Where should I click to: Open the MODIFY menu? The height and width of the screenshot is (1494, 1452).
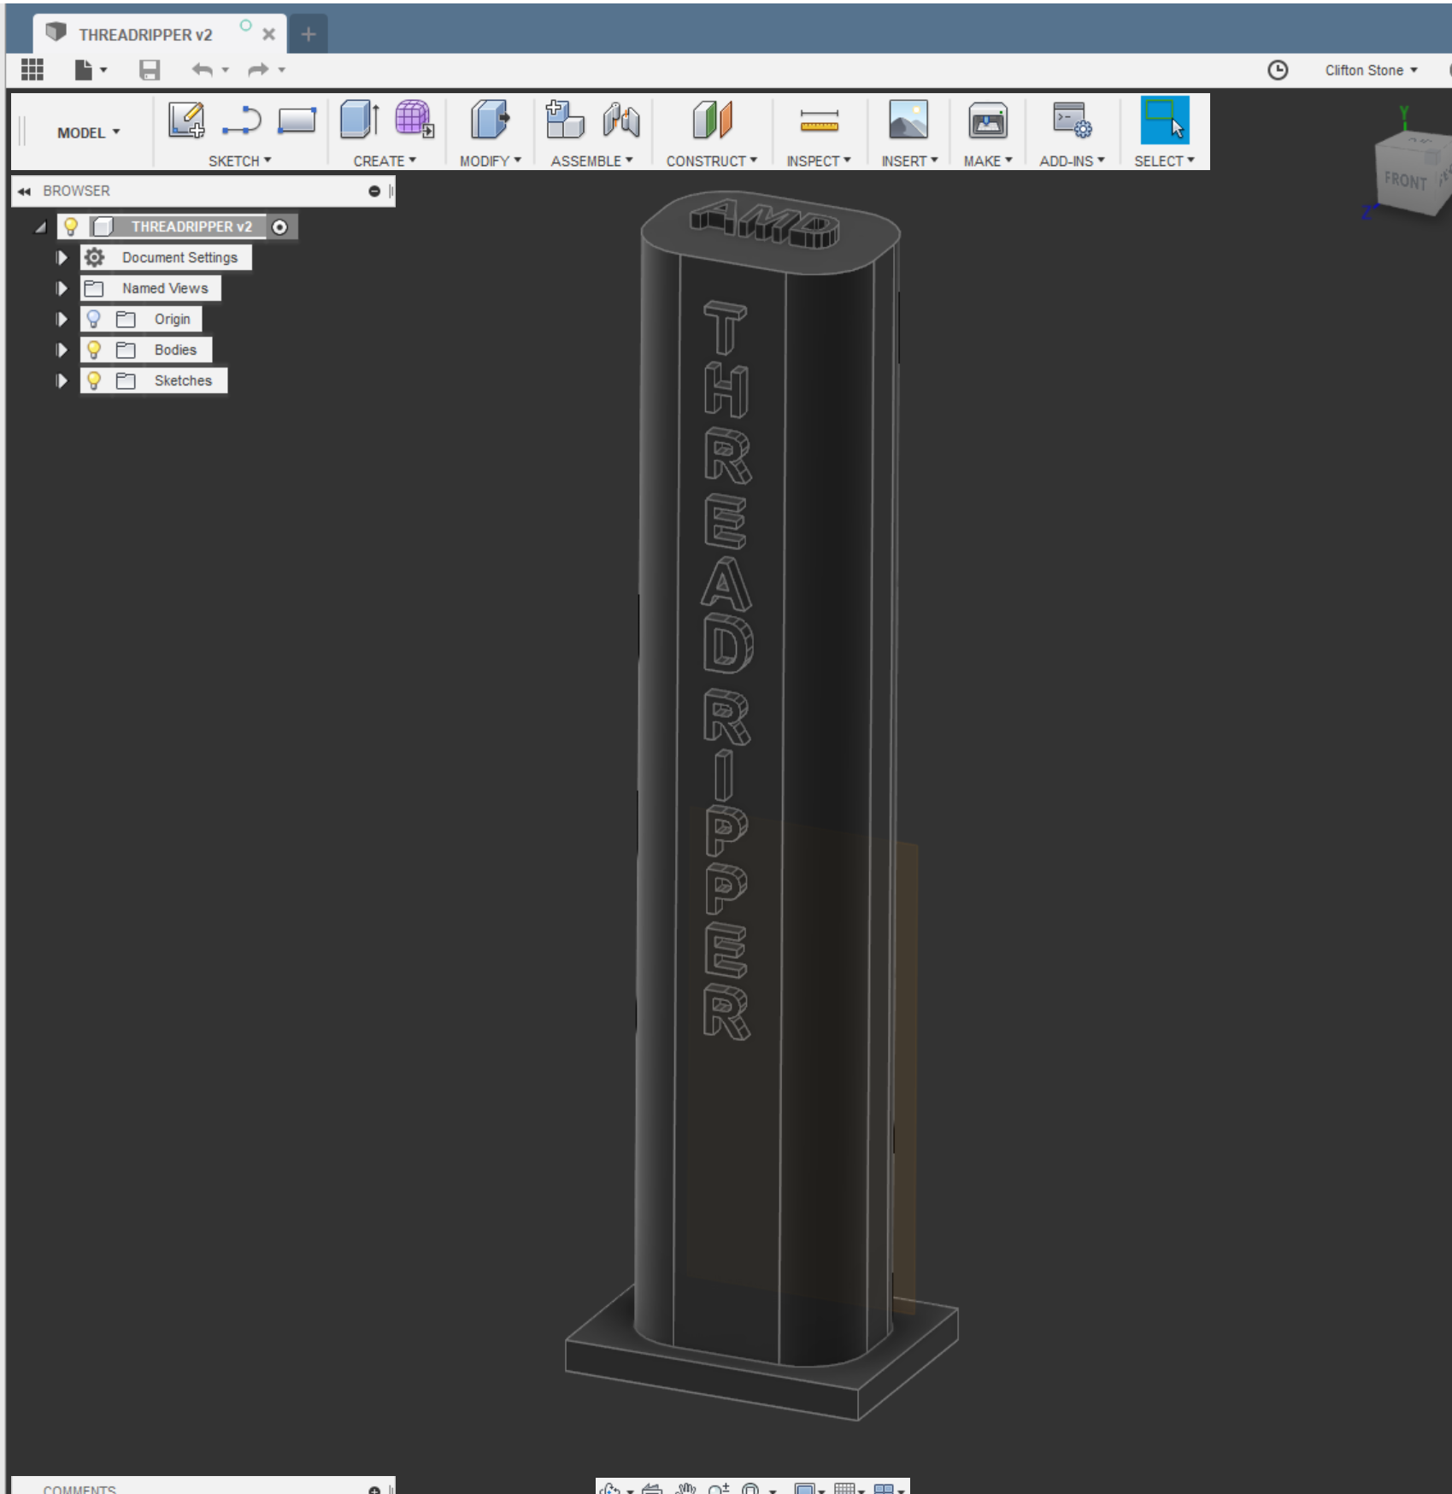491,161
